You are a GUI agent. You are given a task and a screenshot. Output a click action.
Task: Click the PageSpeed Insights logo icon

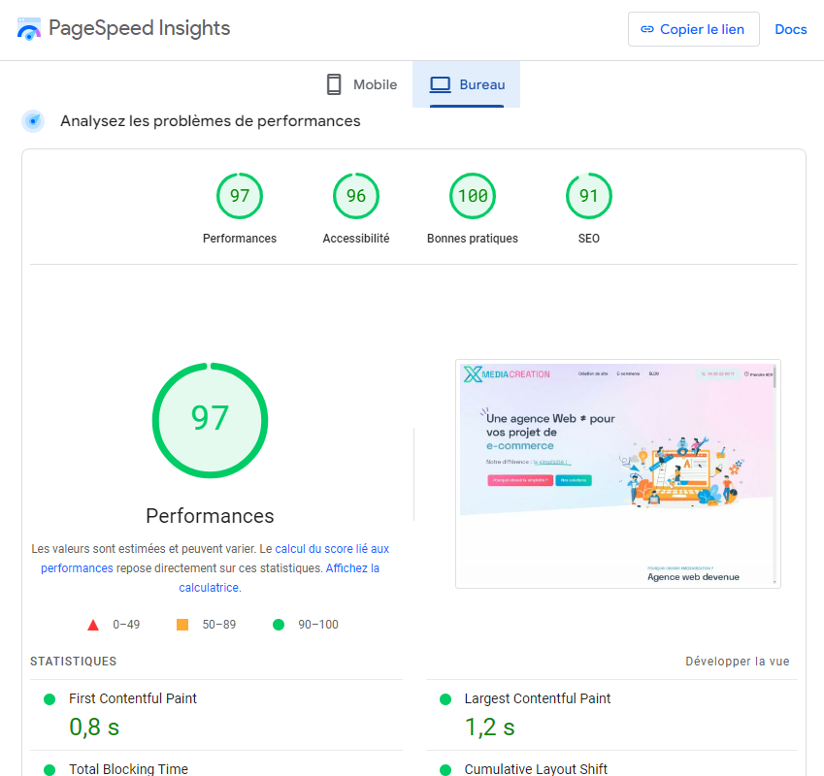pos(29,29)
